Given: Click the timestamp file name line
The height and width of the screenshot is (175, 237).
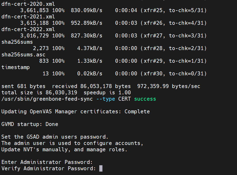Looking at the screenshot, I should pos(16,67).
